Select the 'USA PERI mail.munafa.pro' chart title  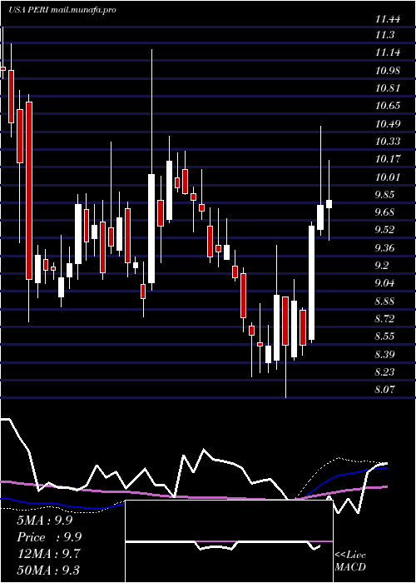click(x=62, y=10)
